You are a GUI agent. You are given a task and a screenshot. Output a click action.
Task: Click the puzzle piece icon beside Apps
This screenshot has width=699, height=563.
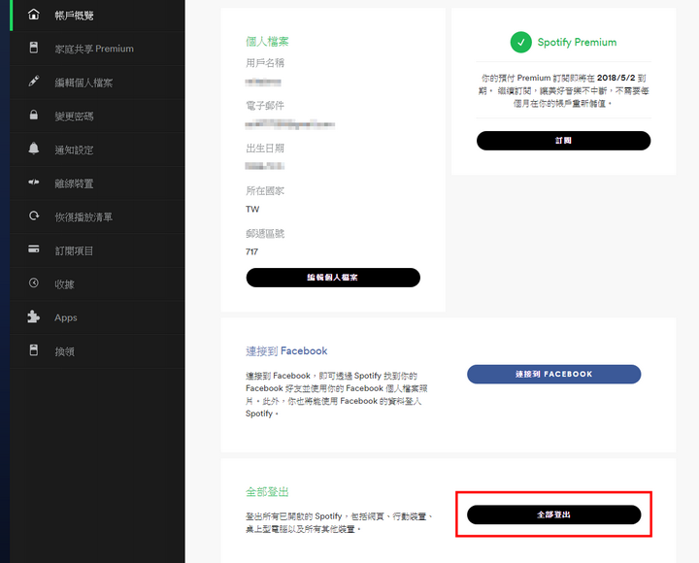pos(33,316)
